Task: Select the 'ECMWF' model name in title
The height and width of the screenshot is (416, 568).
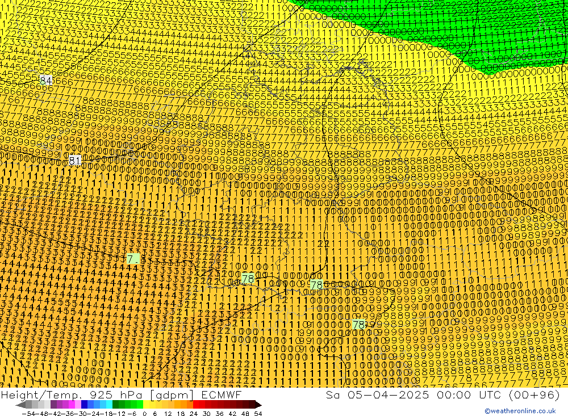Action: pyautogui.click(x=222, y=394)
